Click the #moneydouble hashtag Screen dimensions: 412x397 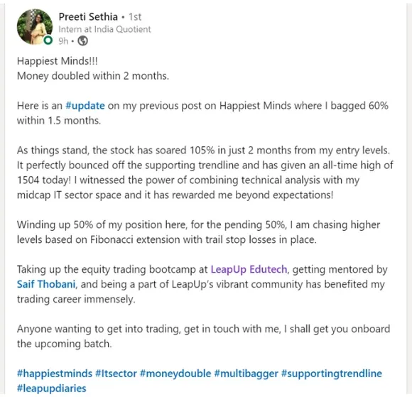click(175, 374)
